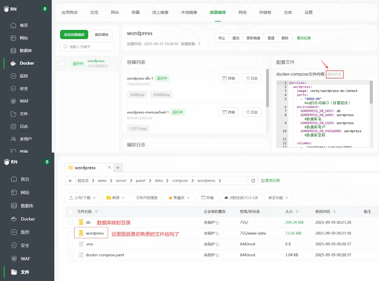Open 安全 icon in the file manager sidebar
Image resolution: width=379 pixels, height=281 pixels.
pyautogui.click(x=14, y=245)
